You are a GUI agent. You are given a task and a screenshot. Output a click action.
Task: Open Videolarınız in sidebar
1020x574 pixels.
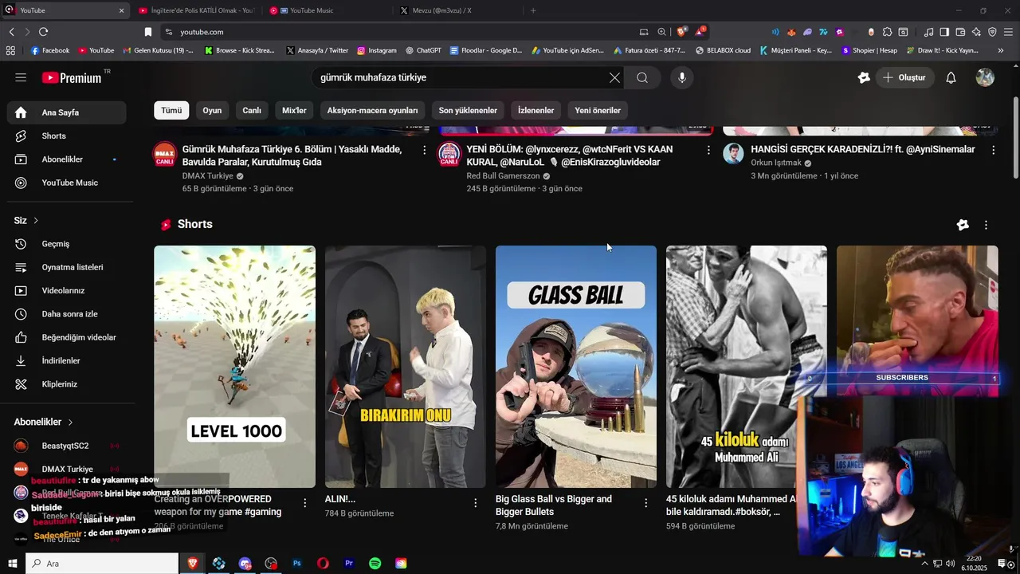pos(66,290)
